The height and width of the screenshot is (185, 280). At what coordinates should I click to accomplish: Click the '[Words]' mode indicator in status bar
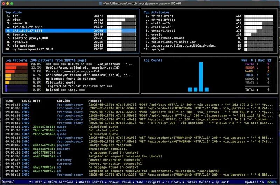point(8,182)
